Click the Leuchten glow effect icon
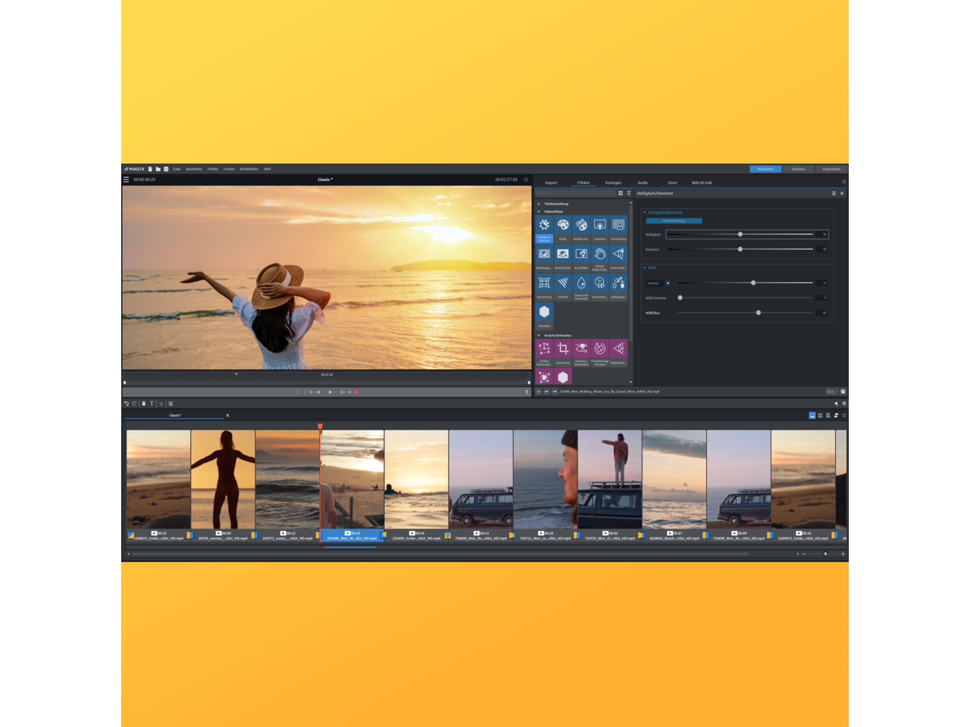 pos(599,226)
